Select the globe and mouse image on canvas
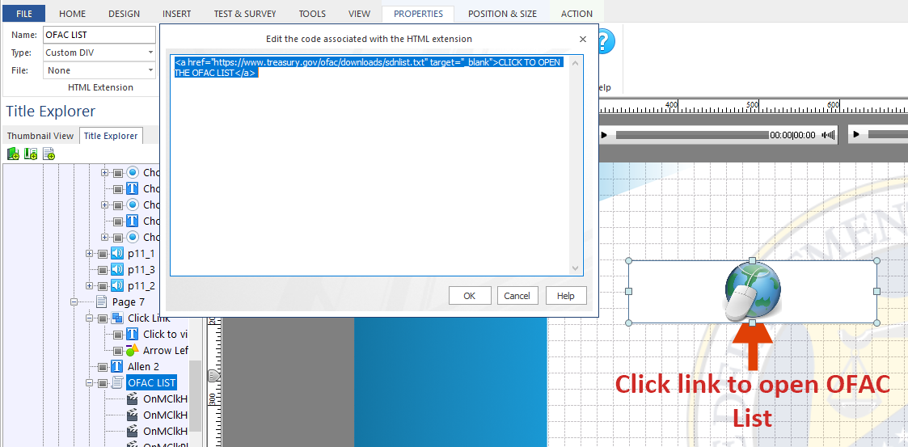The image size is (908, 447). 753,292
